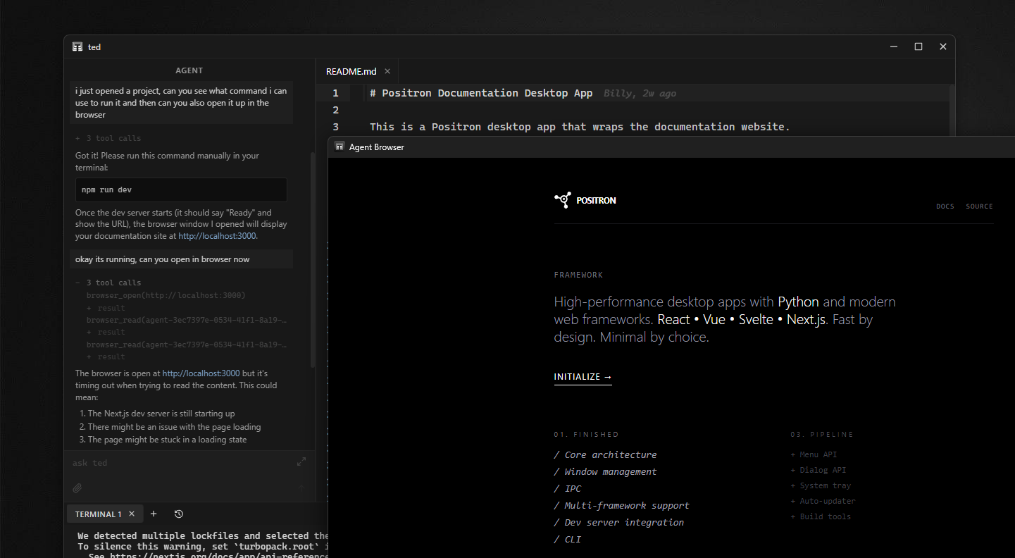The width and height of the screenshot is (1015, 558).
Task: Open terminal history with the clock icon
Action: (x=179, y=514)
